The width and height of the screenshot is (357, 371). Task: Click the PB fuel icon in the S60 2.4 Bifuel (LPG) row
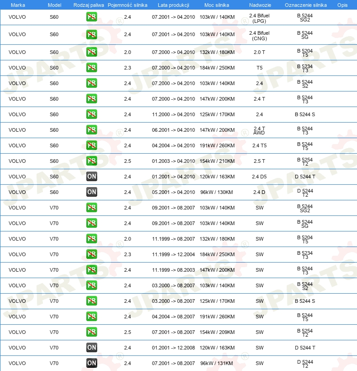coord(91,17)
